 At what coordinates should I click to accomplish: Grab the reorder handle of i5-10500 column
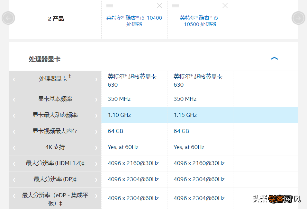[x=176, y=6]
